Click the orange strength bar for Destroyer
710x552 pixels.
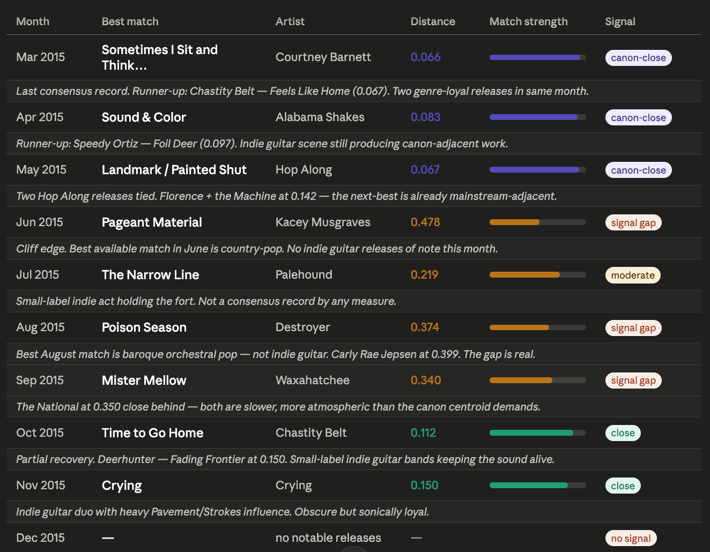(x=537, y=327)
